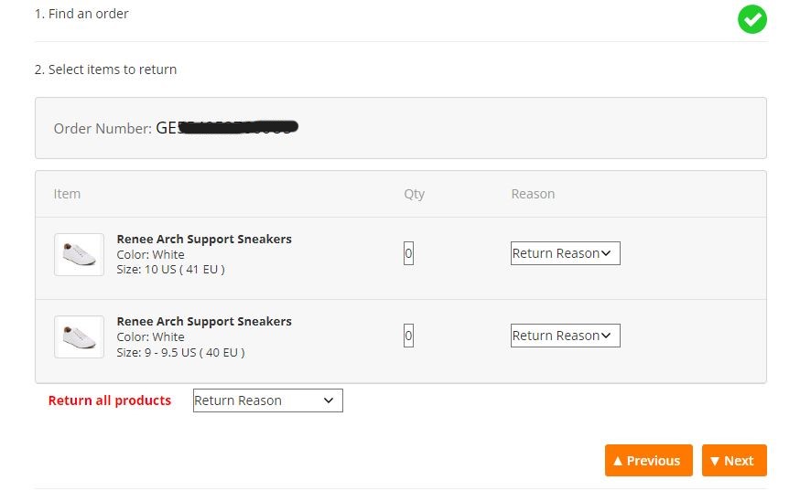Click second Renee Arch Support Sneakers title
Screen dimensions: 800x491
[x=204, y=321]
